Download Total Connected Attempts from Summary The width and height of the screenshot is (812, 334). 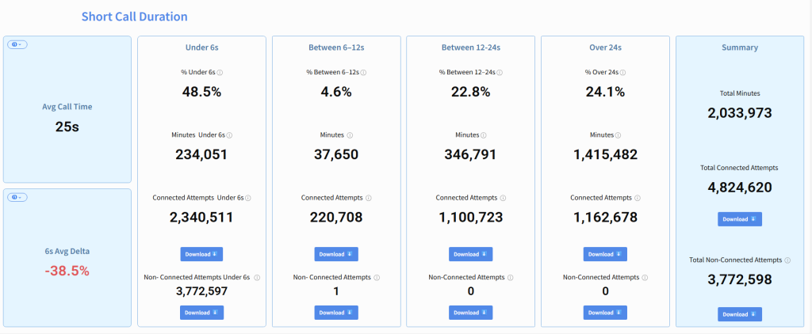739,219
